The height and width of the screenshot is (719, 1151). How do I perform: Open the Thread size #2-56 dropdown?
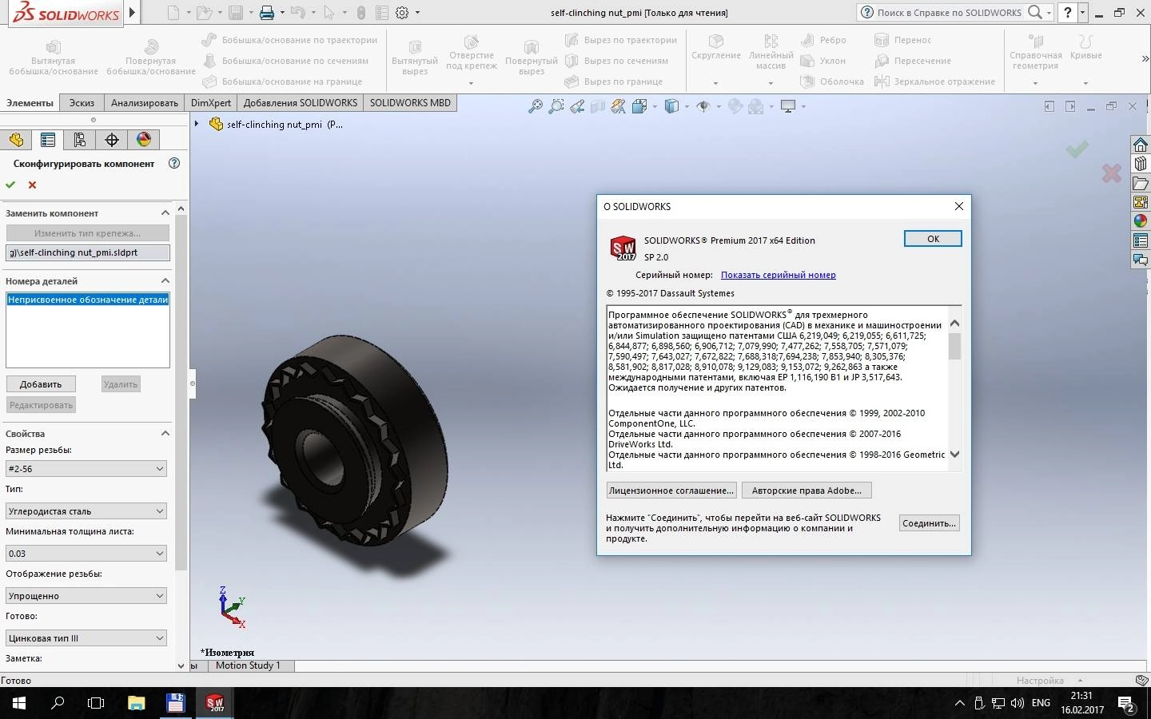click(x=86, y=469)
